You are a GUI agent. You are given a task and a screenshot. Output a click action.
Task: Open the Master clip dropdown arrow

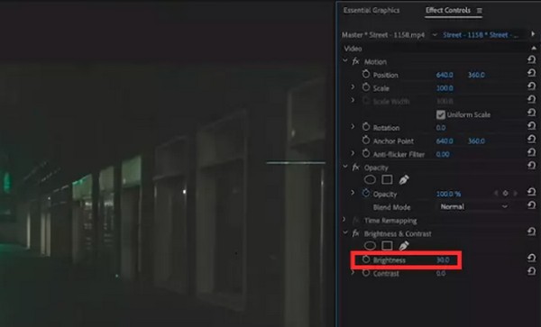click(435, 35)
